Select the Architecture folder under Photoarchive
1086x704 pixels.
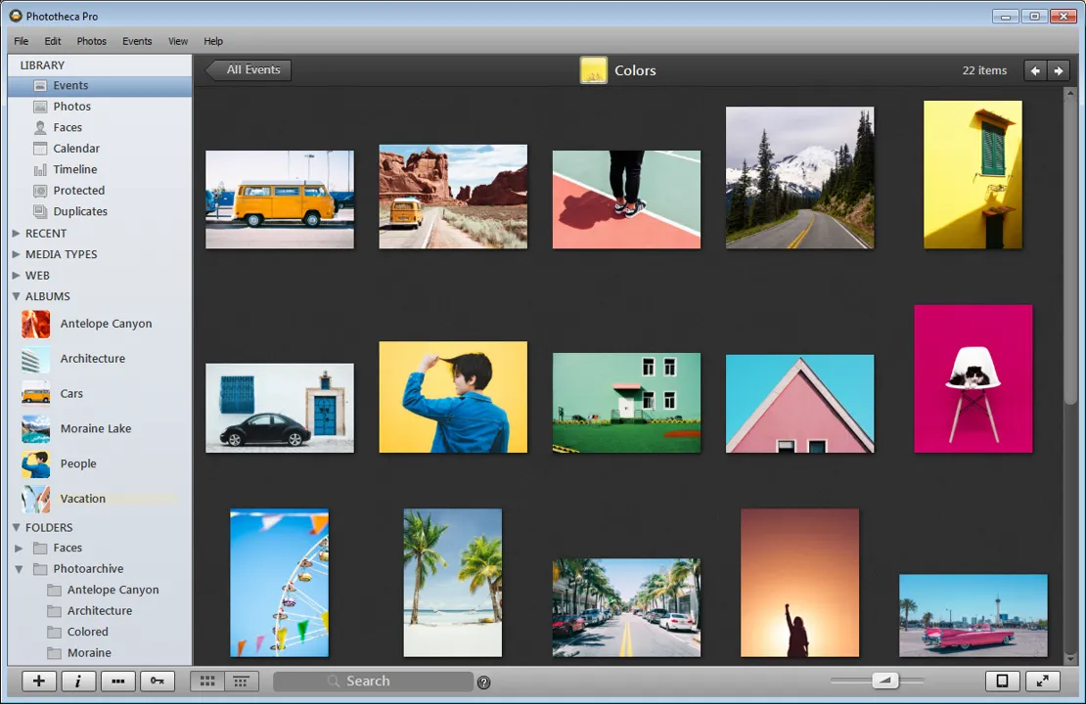(99, 610)
